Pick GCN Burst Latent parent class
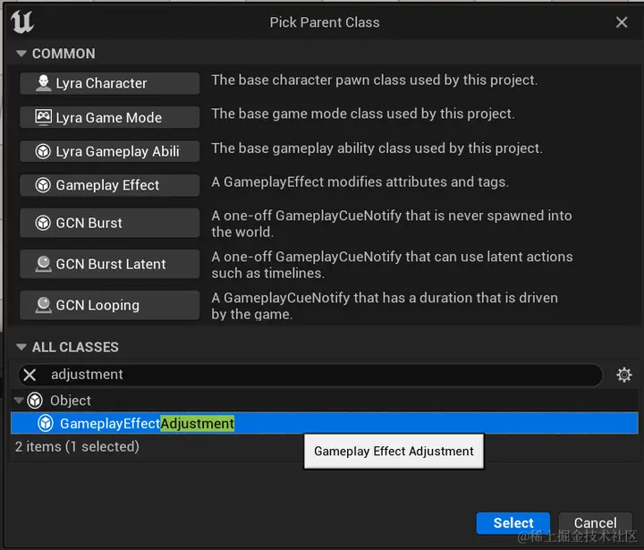Viewport: 644px width, 550px height. click(110, 264)
